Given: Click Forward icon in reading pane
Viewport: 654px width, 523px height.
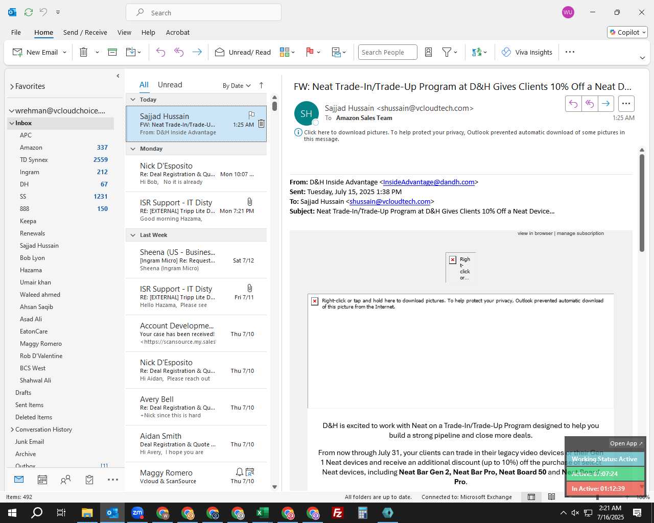Looking at the screenshot, I should tap(606, 104).
